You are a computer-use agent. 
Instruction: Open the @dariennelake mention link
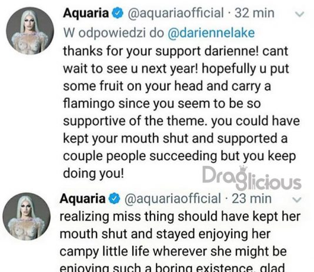pos(211,33)
